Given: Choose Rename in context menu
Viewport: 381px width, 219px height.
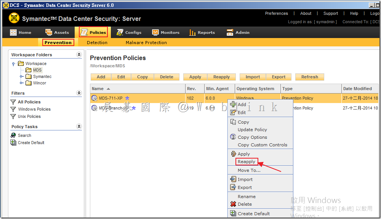Looking at the screenshot, I should pos(247,197).
